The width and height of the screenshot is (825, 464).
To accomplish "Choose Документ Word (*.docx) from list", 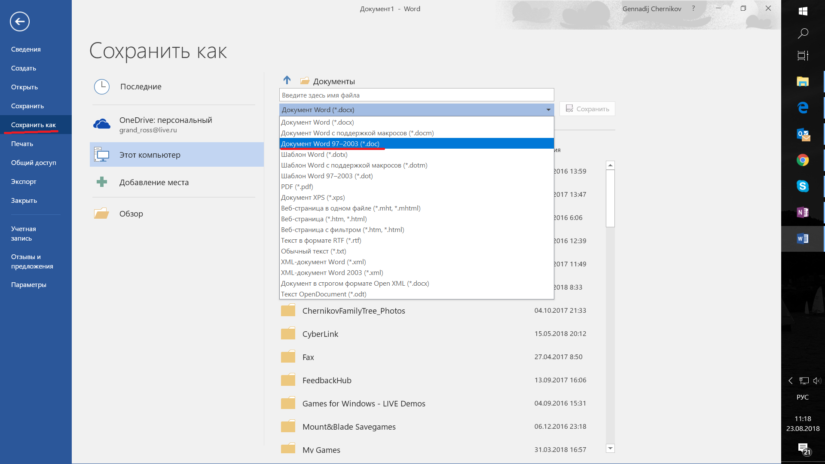I will 416,122.
